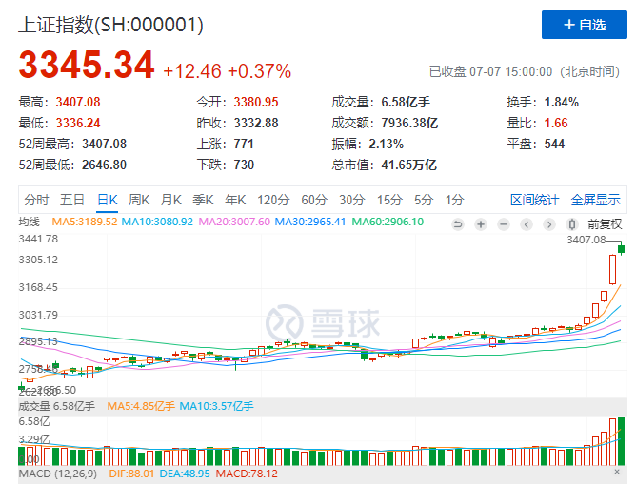Screen dimensions: 636x484
Task: Click the MA20:3007.60 average label
Action: [x=234, y=222]
